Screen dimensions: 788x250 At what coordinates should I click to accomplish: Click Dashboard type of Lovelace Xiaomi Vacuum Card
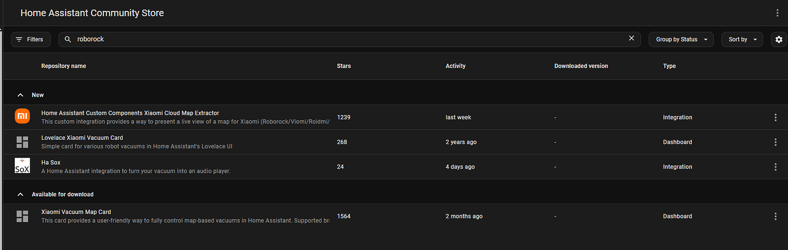677,142
